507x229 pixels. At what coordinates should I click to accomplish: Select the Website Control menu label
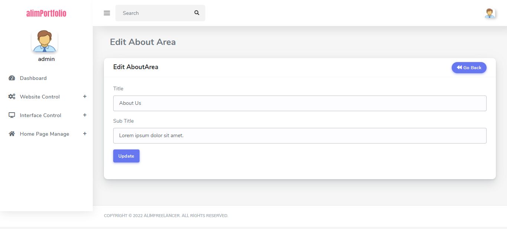click(40, 97)
